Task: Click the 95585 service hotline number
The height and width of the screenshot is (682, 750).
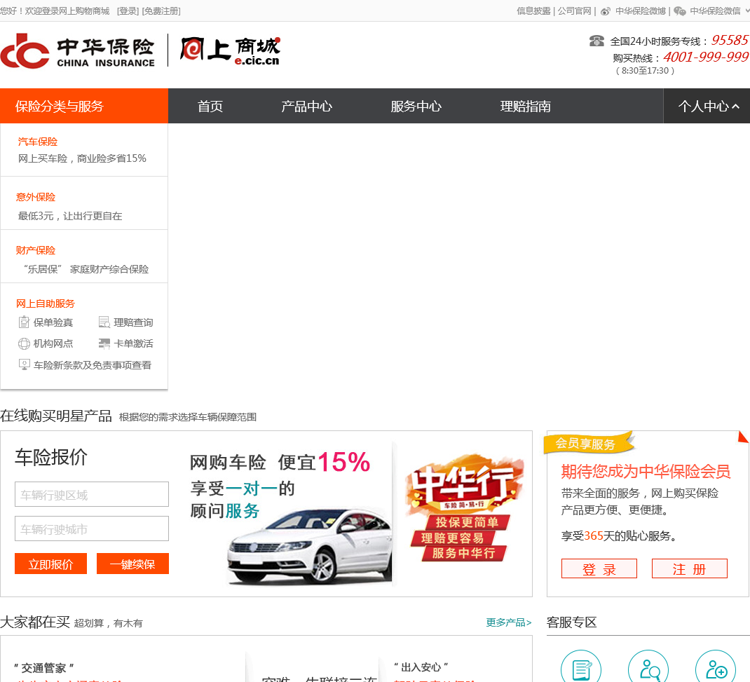Action: 730,40
